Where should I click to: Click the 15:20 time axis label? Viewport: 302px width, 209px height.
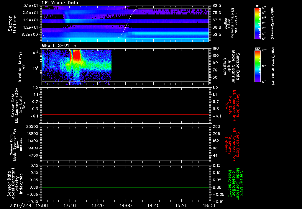coord(181,205)
